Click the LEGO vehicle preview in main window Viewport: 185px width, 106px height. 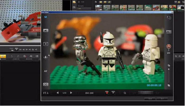pos(20,21)
